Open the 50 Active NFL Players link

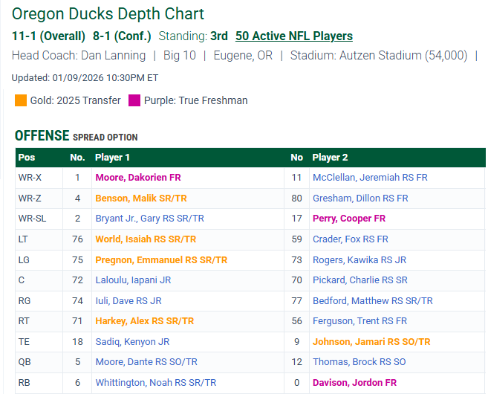click(293, 36)
